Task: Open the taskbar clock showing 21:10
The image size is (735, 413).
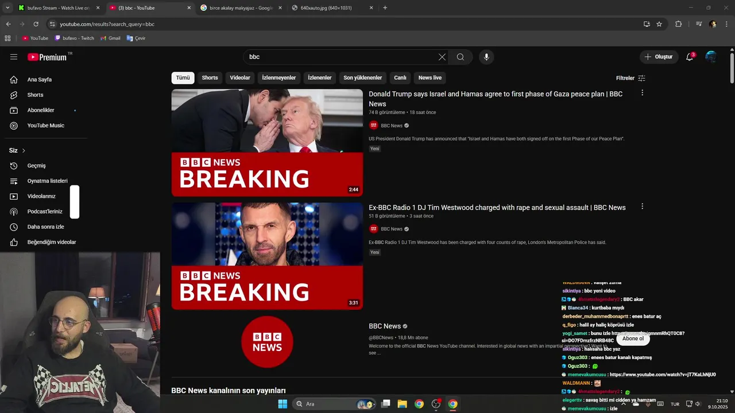Action: pyautogui.click(x=718, y=404)
